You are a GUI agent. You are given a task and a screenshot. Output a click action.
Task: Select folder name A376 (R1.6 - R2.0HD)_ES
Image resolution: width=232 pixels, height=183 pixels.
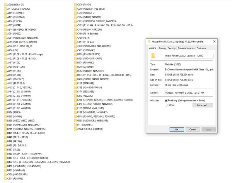click(20, 46)
